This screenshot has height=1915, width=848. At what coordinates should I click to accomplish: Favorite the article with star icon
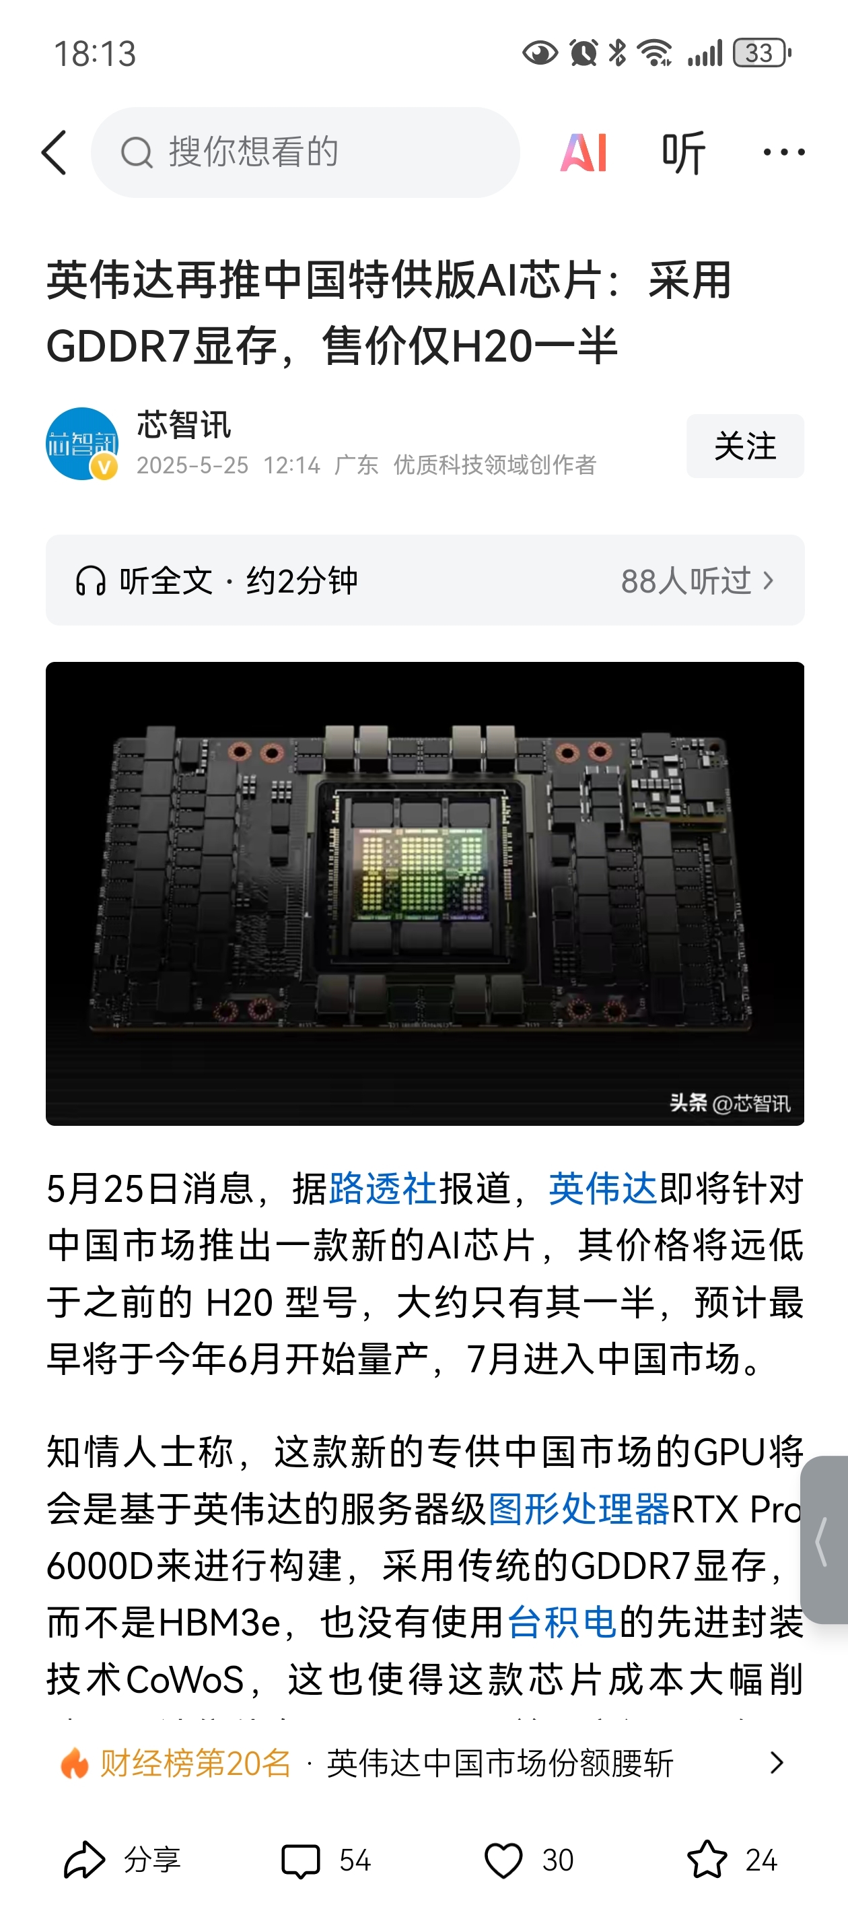pyautogui.click(x=706, y=1859)
